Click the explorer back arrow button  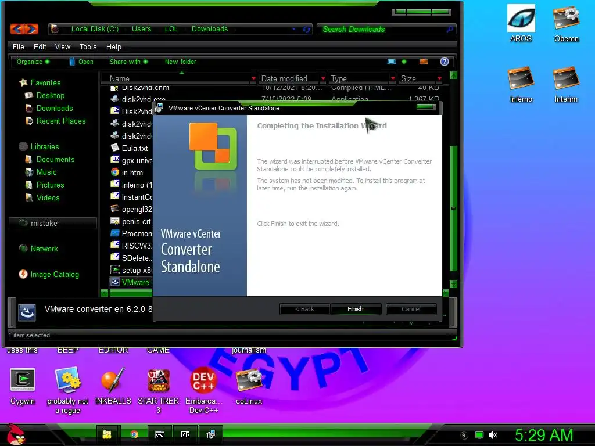17,29
